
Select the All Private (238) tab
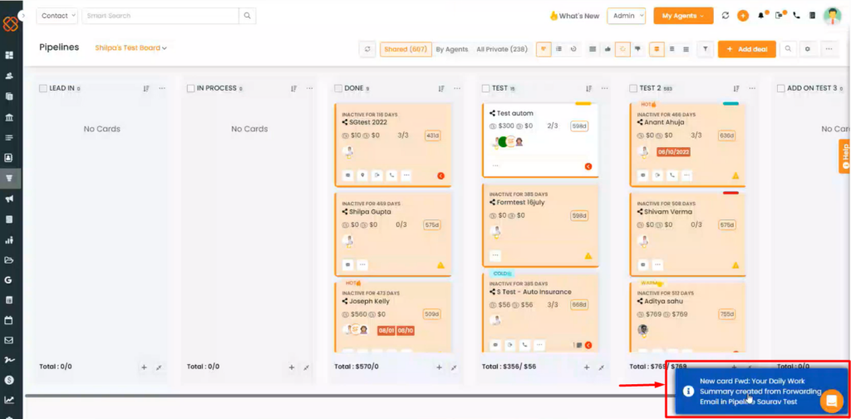(502, 49)
